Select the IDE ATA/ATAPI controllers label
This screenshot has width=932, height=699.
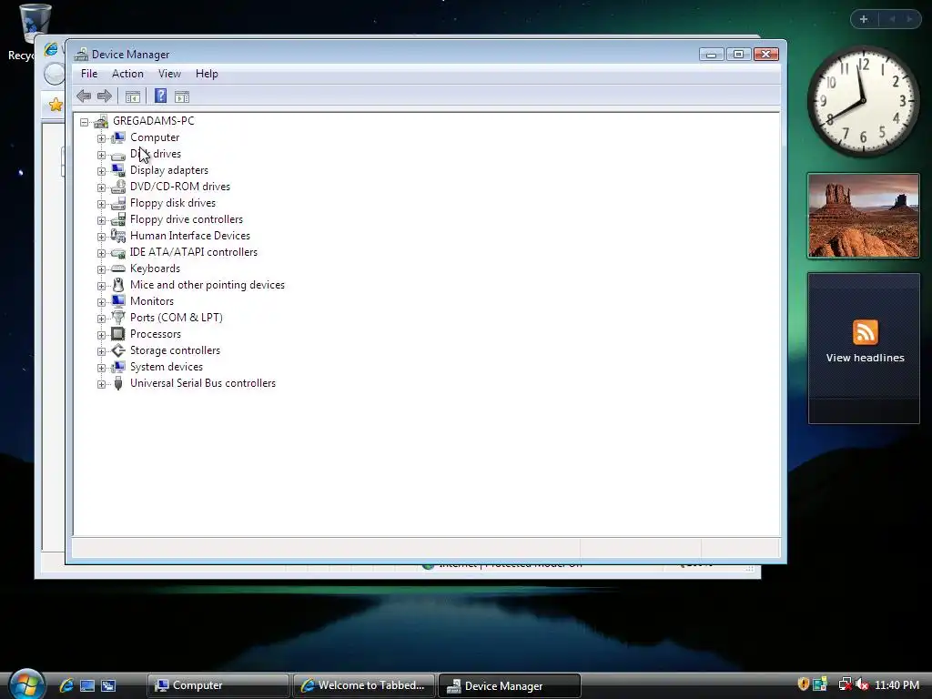[194, 252]
